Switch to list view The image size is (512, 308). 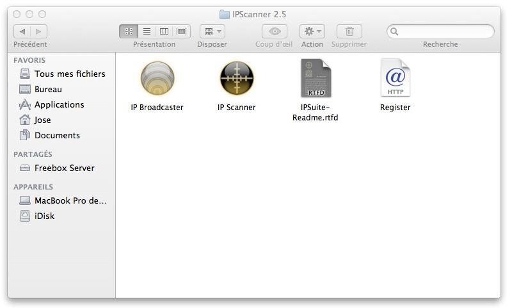[147, 31]
